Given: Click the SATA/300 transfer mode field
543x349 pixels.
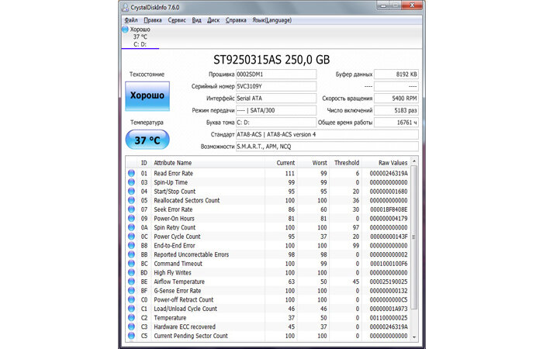Looking at the screenshot, I should tap(276, 110).
